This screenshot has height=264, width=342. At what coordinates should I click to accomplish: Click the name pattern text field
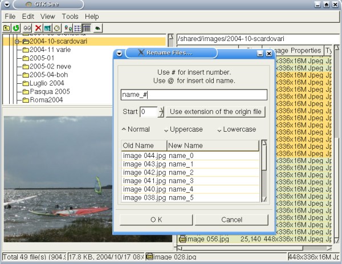[x=194, y=95]
